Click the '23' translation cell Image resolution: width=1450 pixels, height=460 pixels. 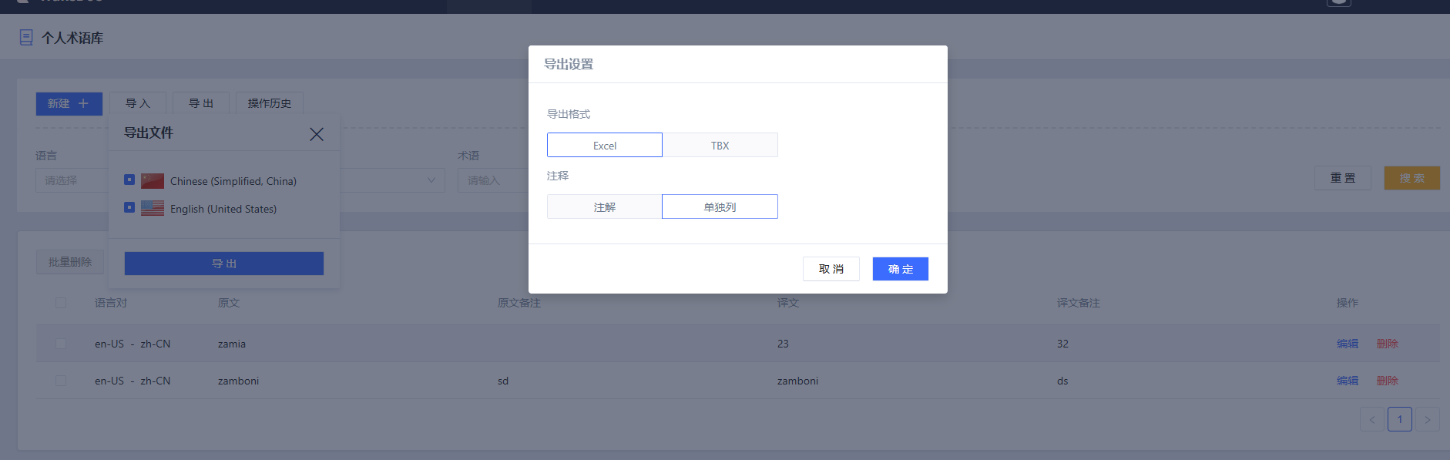[783, 344]
